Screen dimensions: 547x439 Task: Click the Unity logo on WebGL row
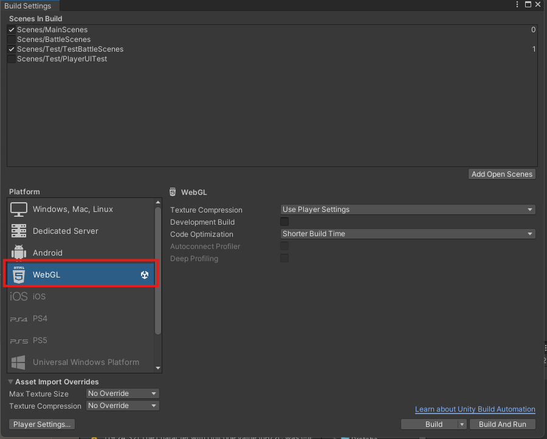click(145, 275)
